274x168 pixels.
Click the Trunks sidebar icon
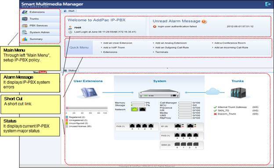(x=25, y=19)
